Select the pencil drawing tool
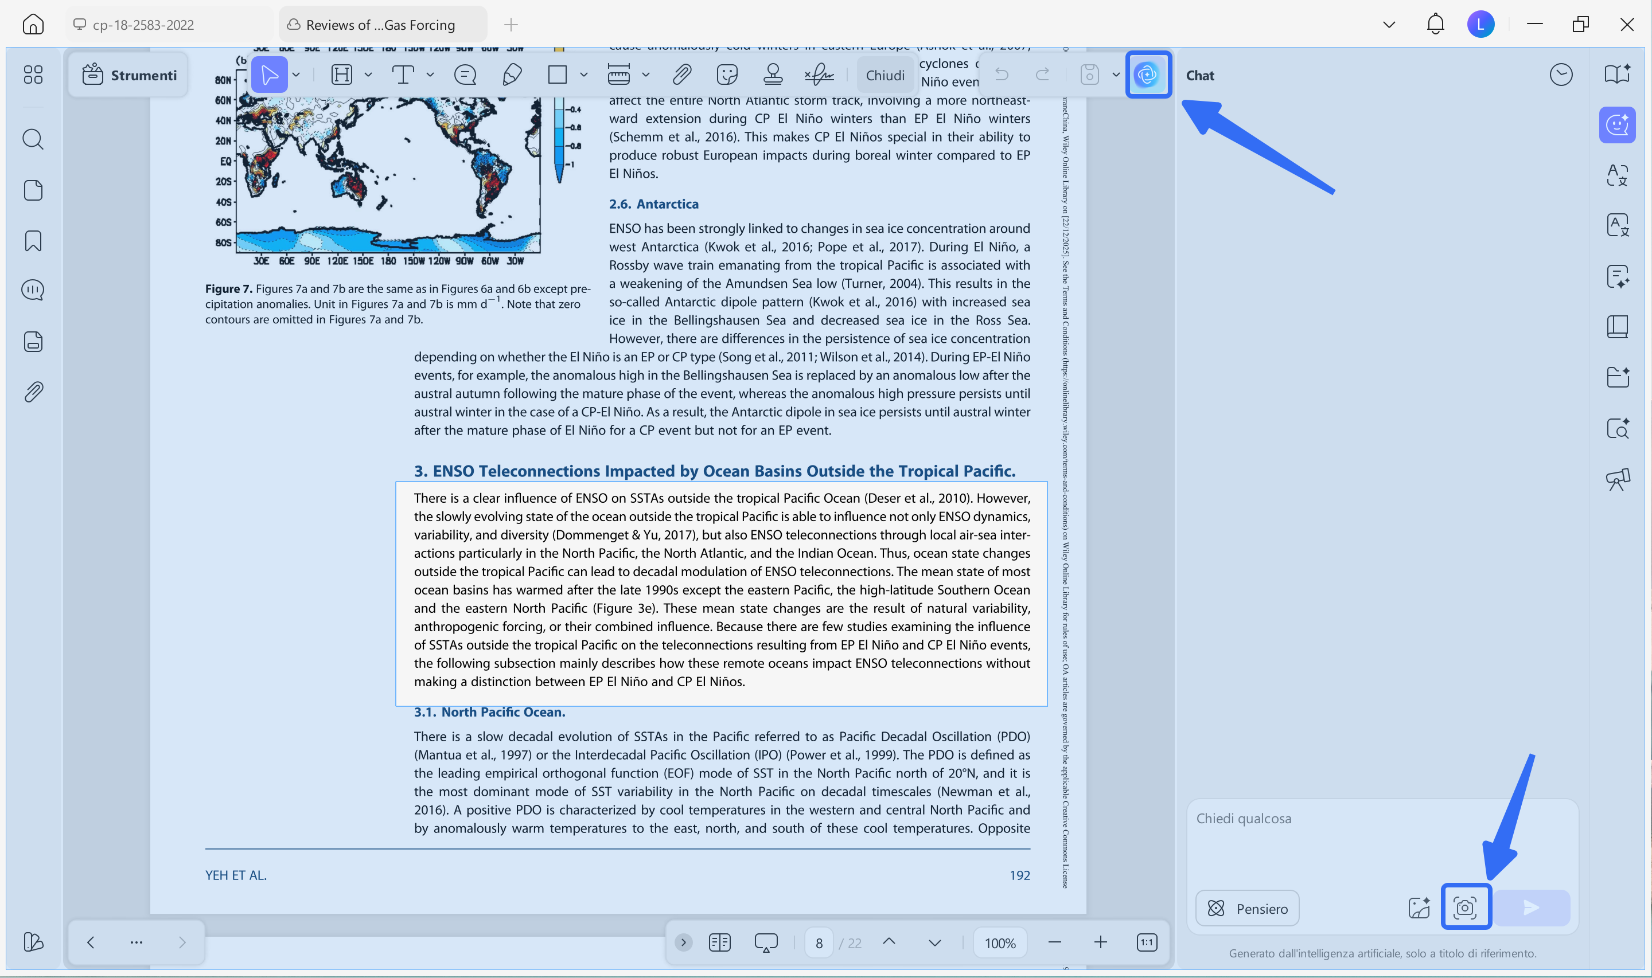This screenshot has height=978, width=1652. (x=512, y=75)
